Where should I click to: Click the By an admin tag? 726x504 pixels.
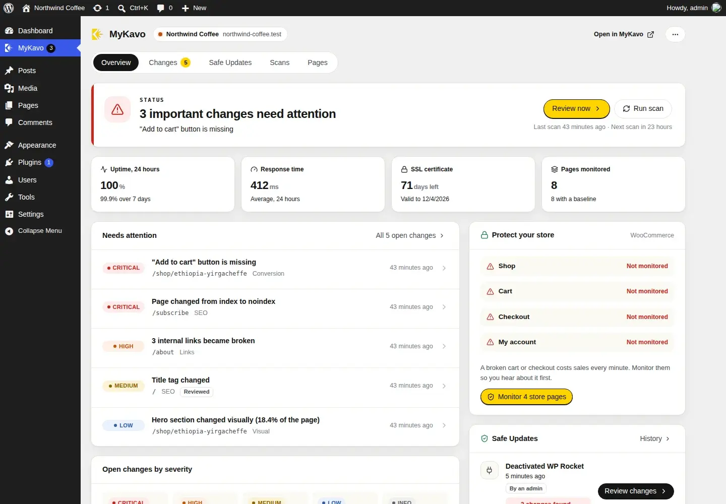526,488
